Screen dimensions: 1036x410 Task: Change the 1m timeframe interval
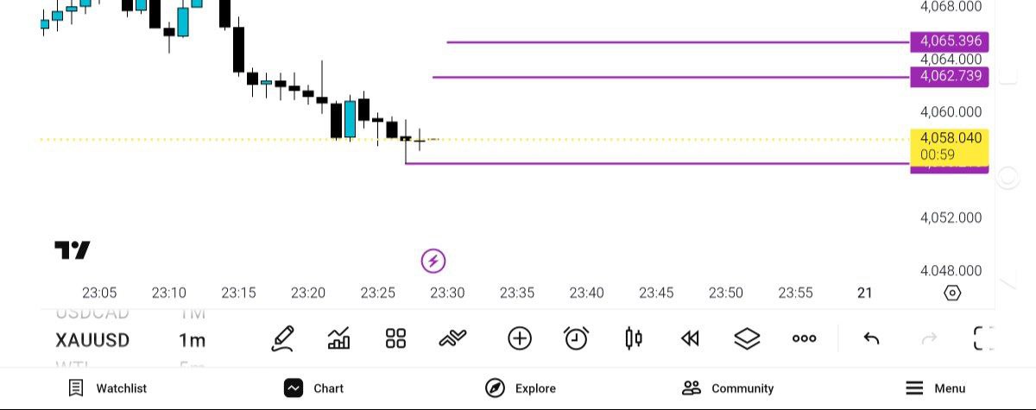tap(192, 340)
